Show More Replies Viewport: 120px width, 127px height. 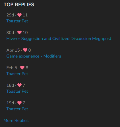tap(16, 120)
